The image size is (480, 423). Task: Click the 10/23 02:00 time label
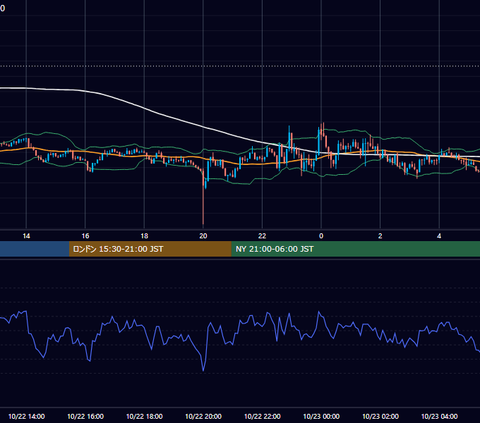point(380,416)
